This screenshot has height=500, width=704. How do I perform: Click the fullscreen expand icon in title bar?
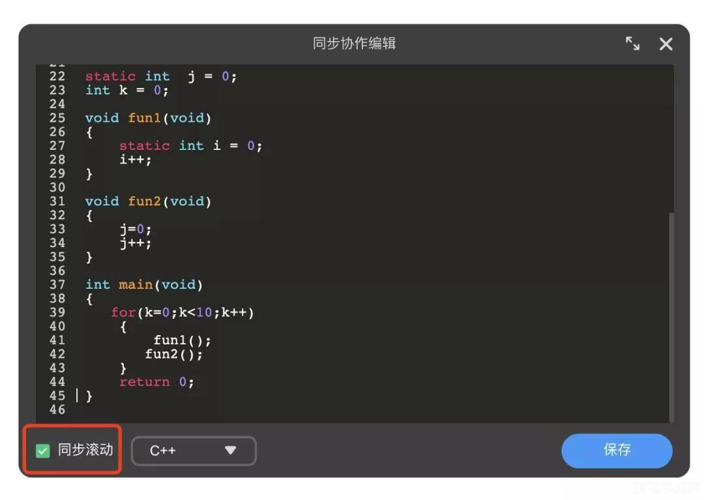click(632, 44)
